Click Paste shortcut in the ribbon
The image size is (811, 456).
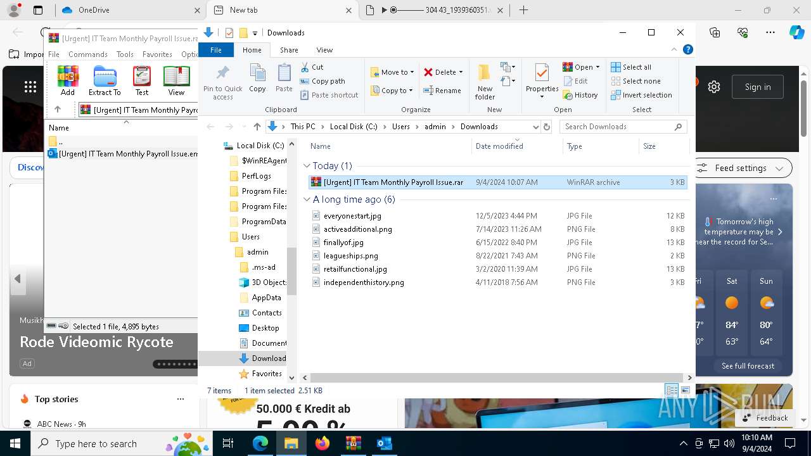point(329,95)
